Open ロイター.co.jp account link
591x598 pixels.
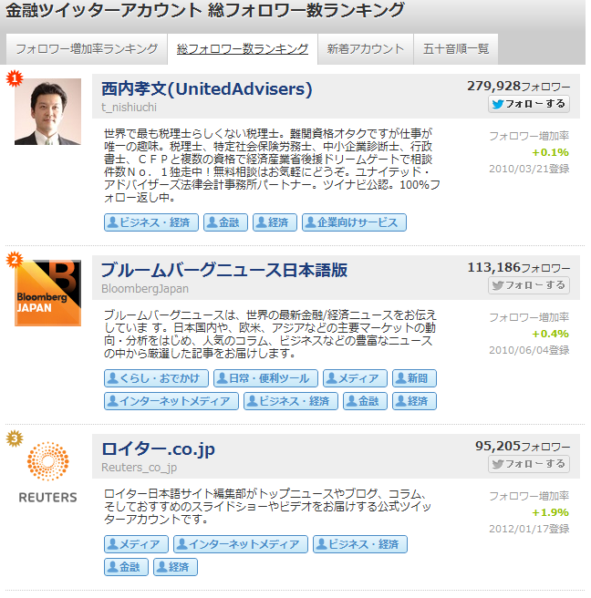159,449
